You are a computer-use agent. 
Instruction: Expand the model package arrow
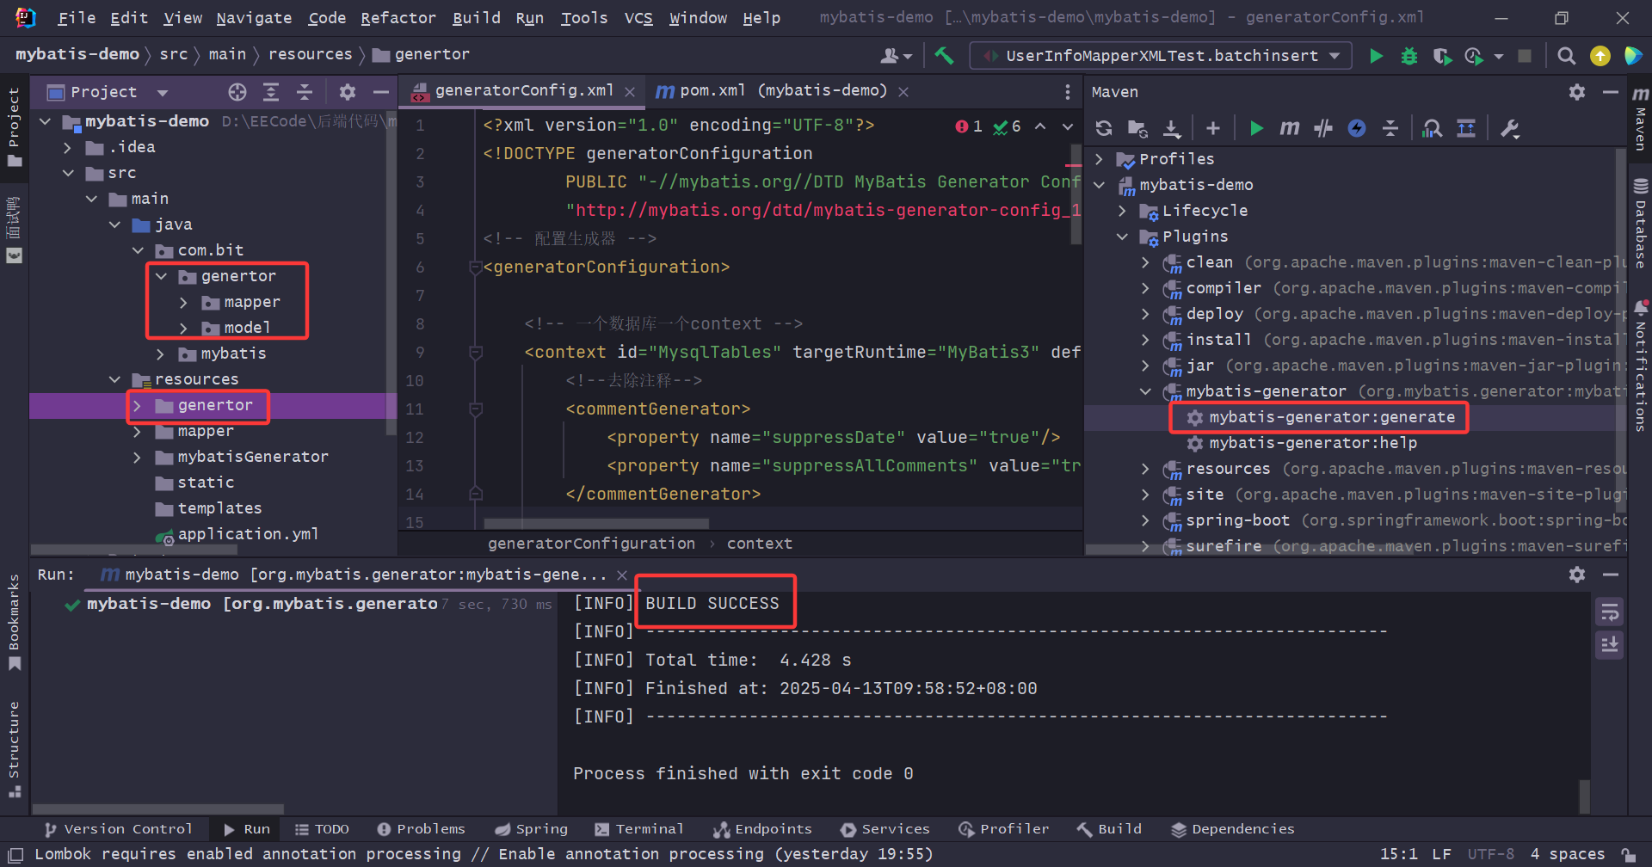[x=183, y=329]
